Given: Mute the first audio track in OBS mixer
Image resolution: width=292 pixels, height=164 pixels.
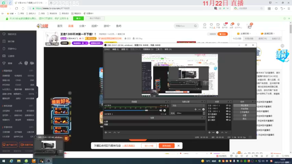Looking at the screenshot, I should (x=161, y=110).
